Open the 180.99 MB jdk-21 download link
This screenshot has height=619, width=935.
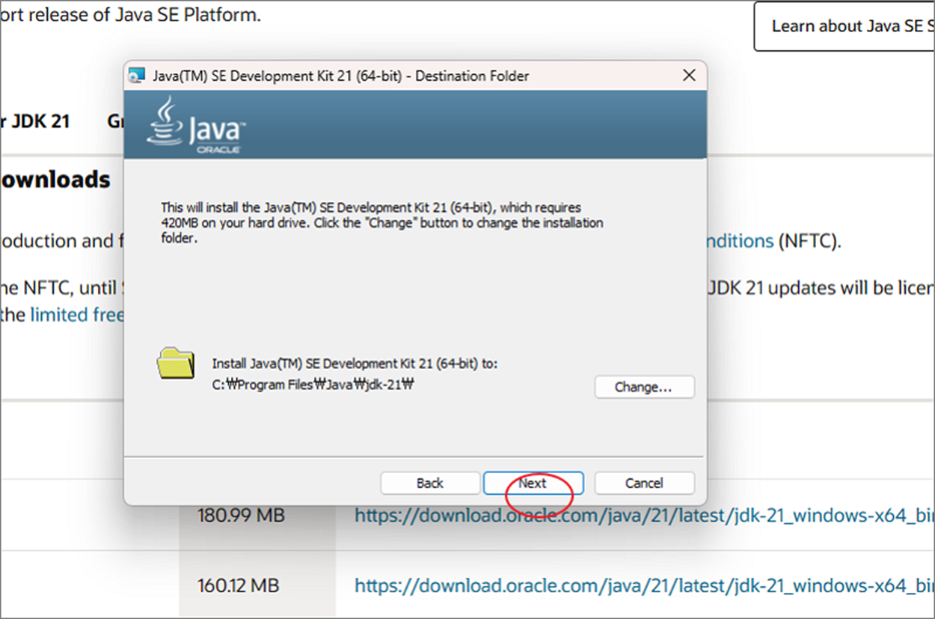pos(644,515)
